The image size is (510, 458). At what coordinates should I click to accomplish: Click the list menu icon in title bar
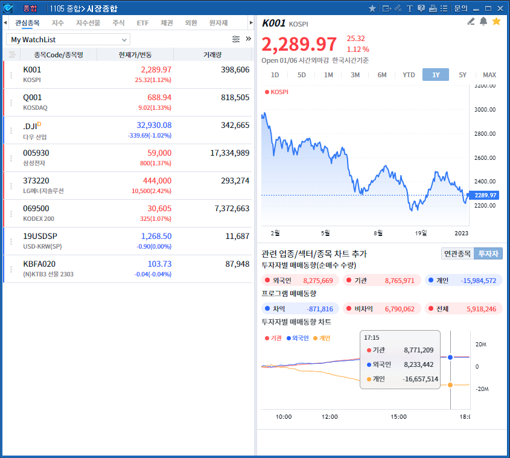point(444,8)
